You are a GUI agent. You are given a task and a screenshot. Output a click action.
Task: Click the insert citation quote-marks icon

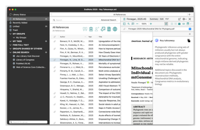pos(85,29)
